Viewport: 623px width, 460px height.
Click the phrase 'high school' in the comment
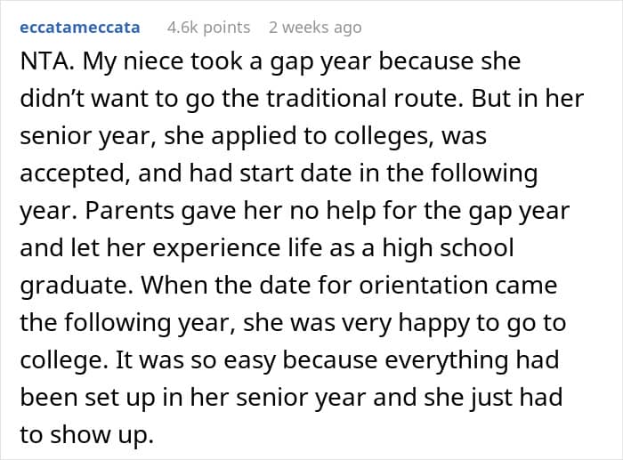449,247
